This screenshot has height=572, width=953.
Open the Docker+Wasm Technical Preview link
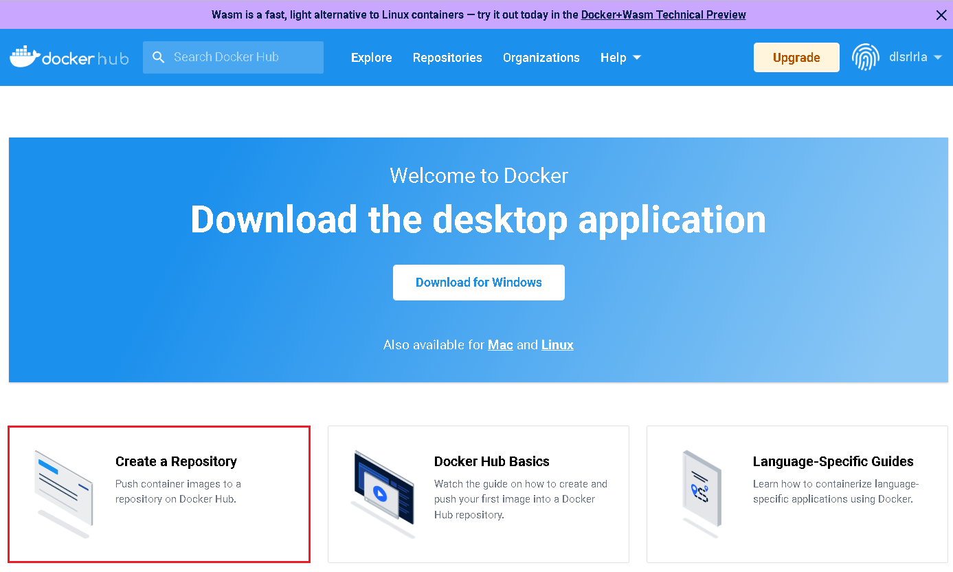[x=664, y=14]
